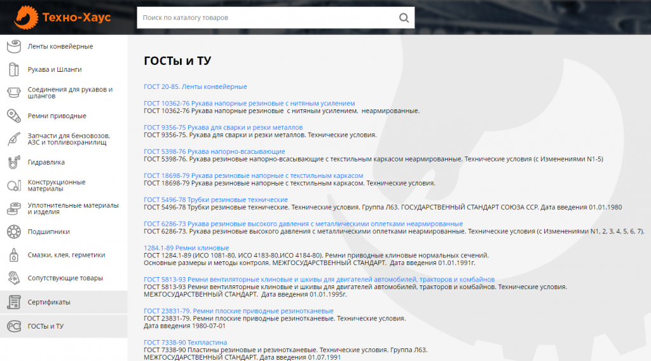The height and width of the screenshot is (361, 651).
Task: Open ГОСТ 20-85 Ленты конвейерные link
Action: [x=195, y=86]
